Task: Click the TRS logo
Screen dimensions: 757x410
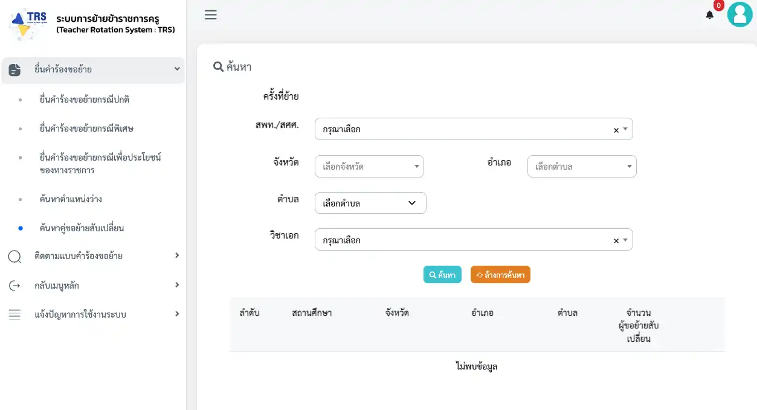Action: point(29,24)
